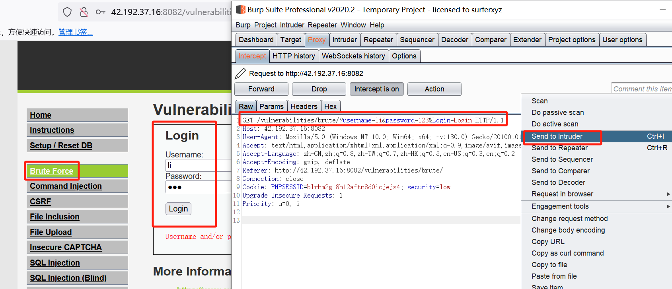Open the Help menu
The image size is (672, 289).
point(377,25)
